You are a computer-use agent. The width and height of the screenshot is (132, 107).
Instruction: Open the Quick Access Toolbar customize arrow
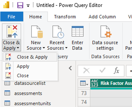[28, 6]
